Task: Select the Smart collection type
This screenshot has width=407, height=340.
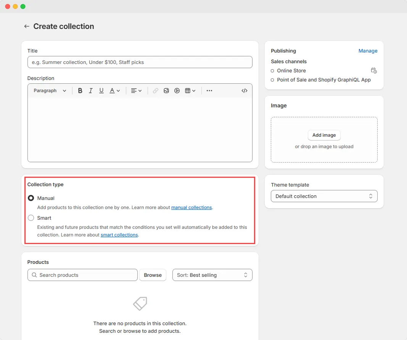Action: point(31,218)
